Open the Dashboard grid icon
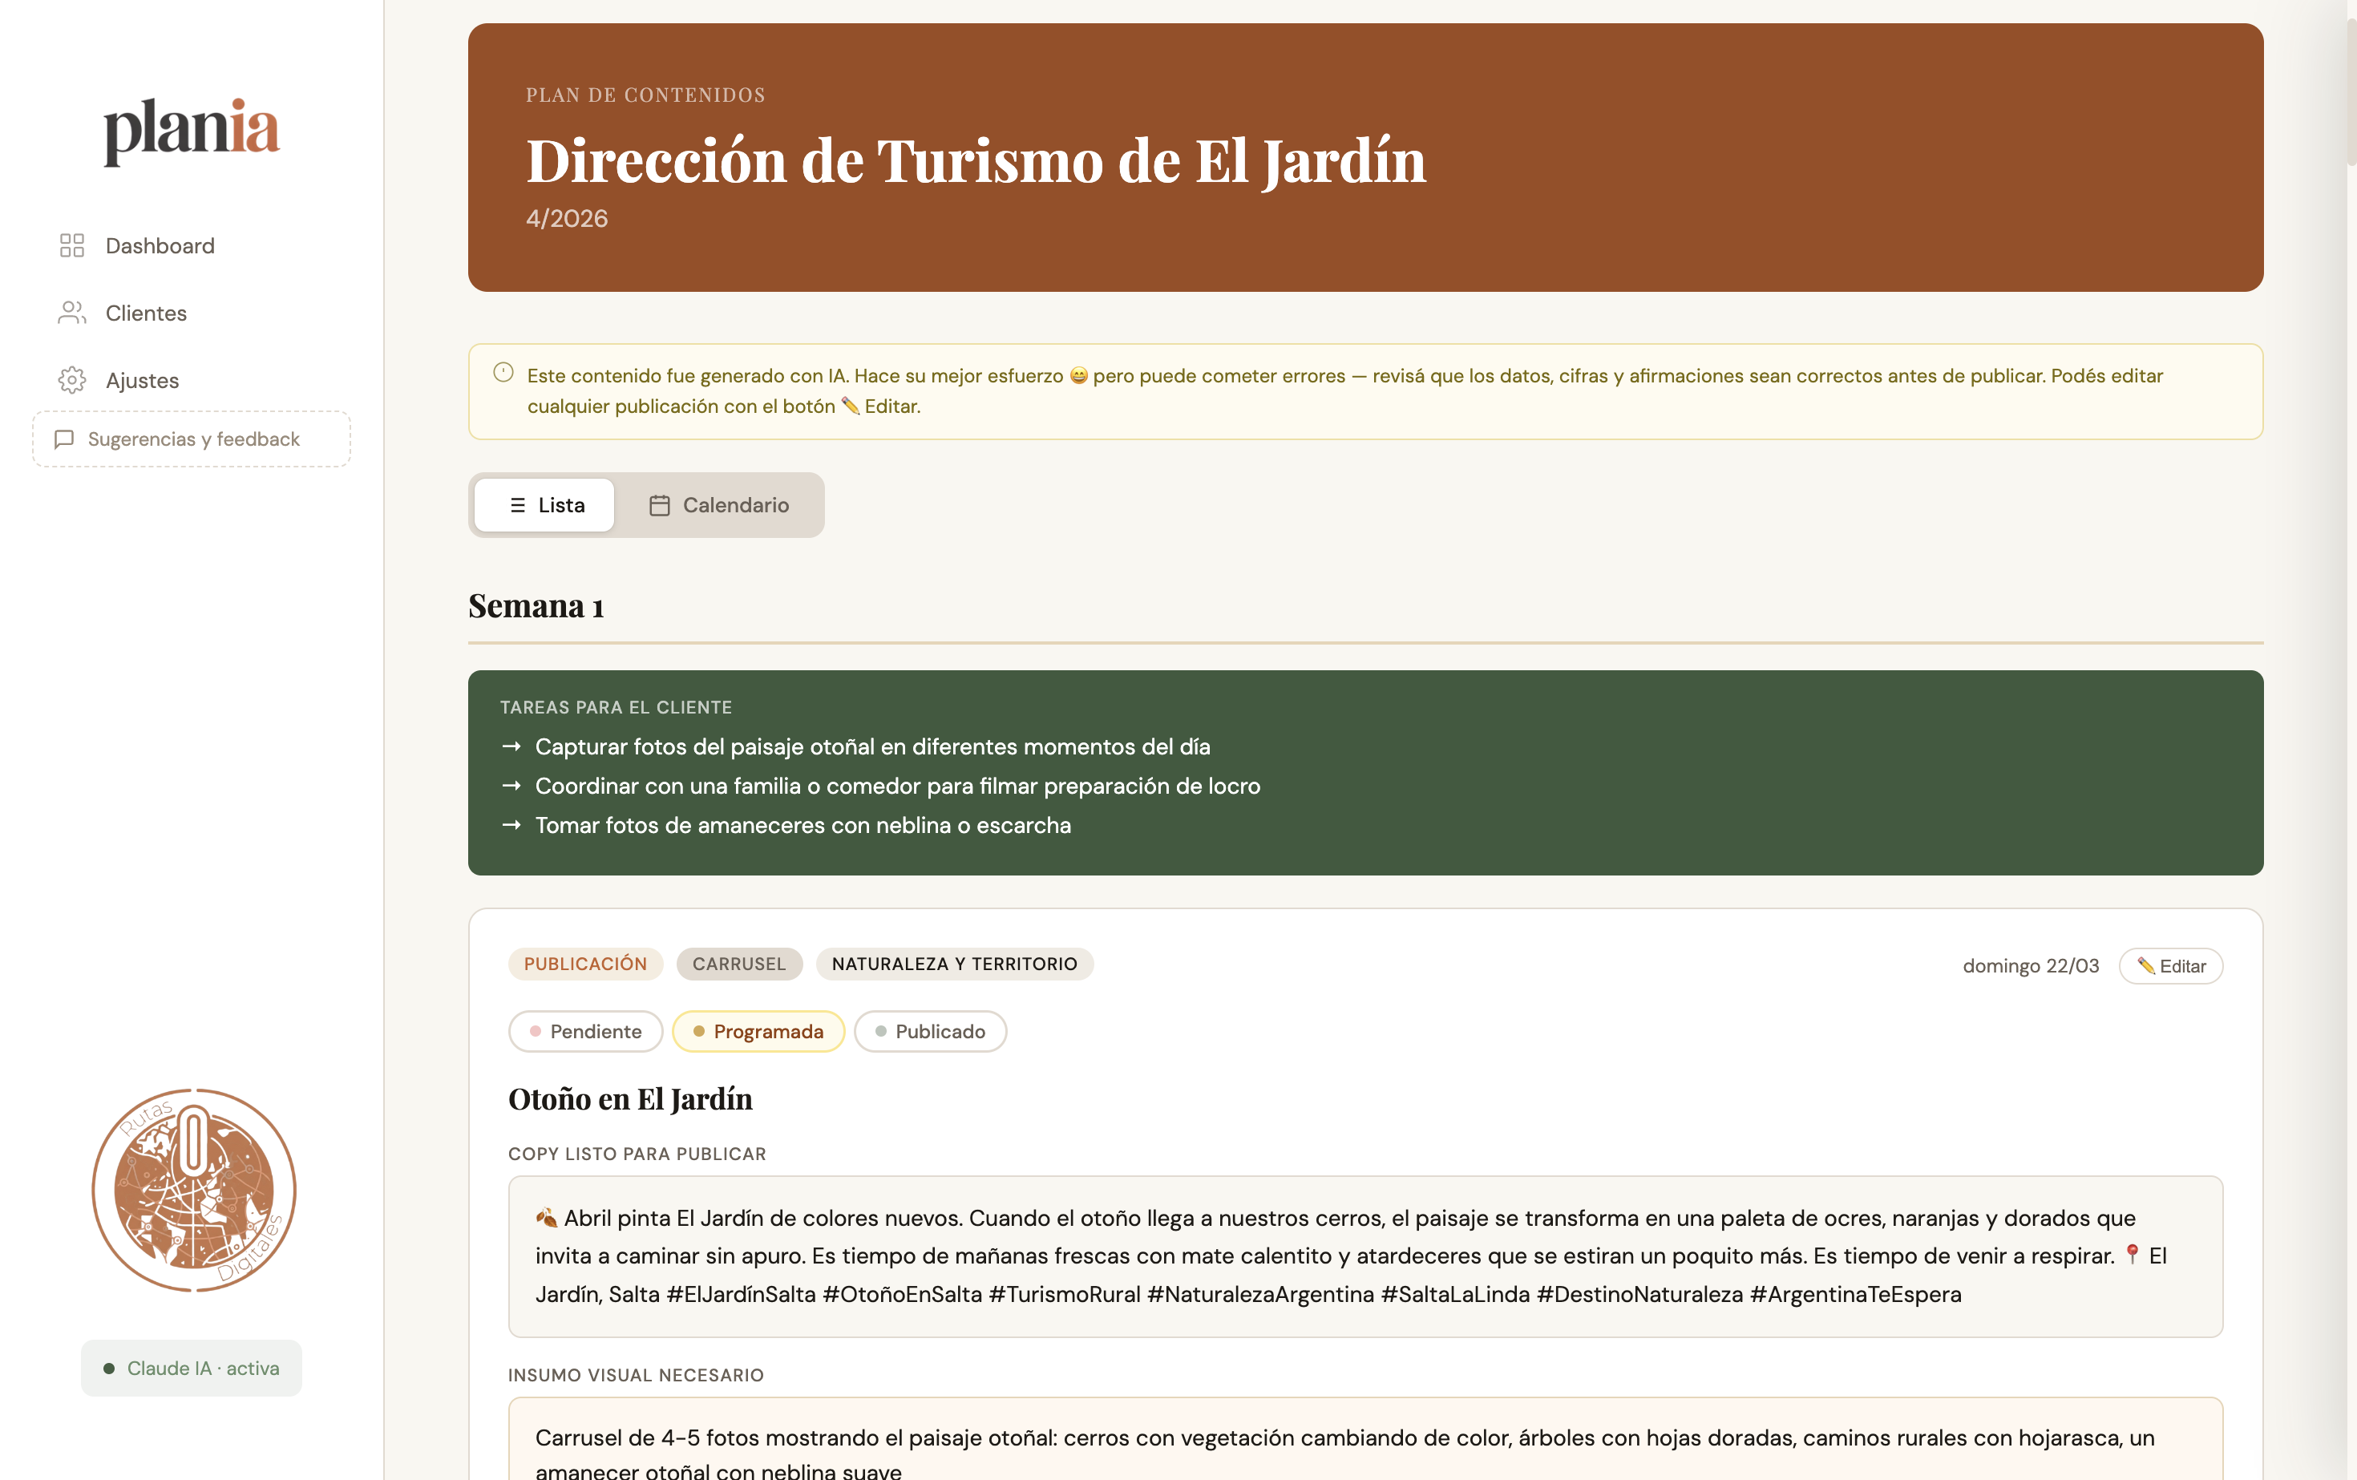This screenshot has width=2357, height=1480. coord(71,245)
